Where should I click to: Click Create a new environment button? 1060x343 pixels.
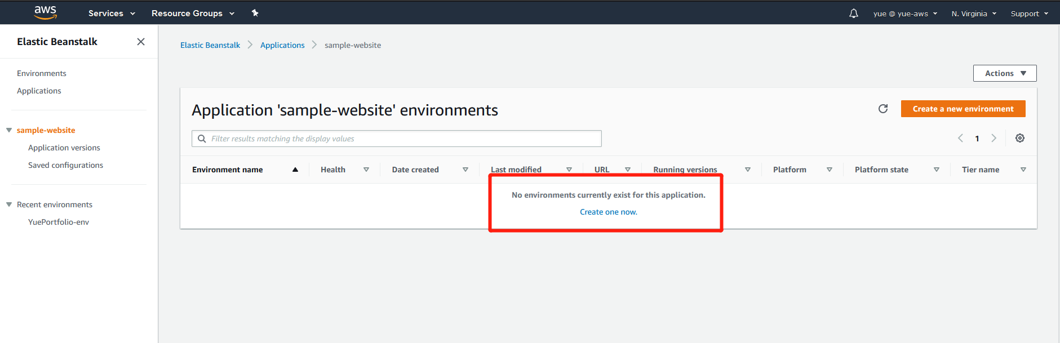[x=963, y=109]
